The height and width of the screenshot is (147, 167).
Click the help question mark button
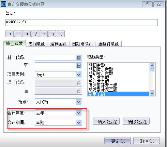147,4
